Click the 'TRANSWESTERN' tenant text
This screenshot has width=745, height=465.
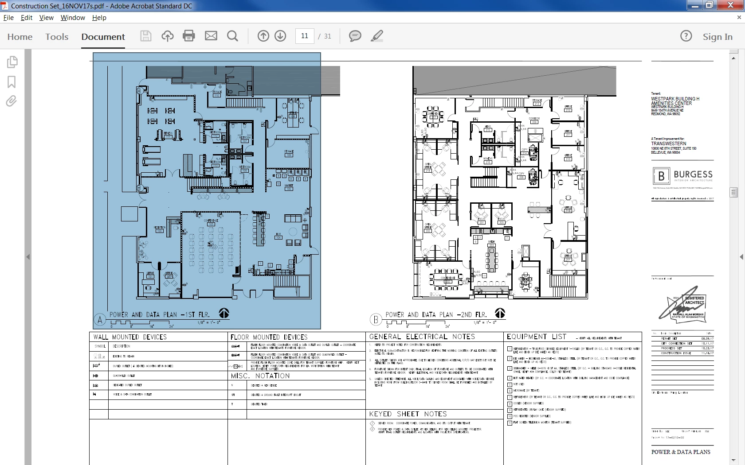click(x=669, y=144)
